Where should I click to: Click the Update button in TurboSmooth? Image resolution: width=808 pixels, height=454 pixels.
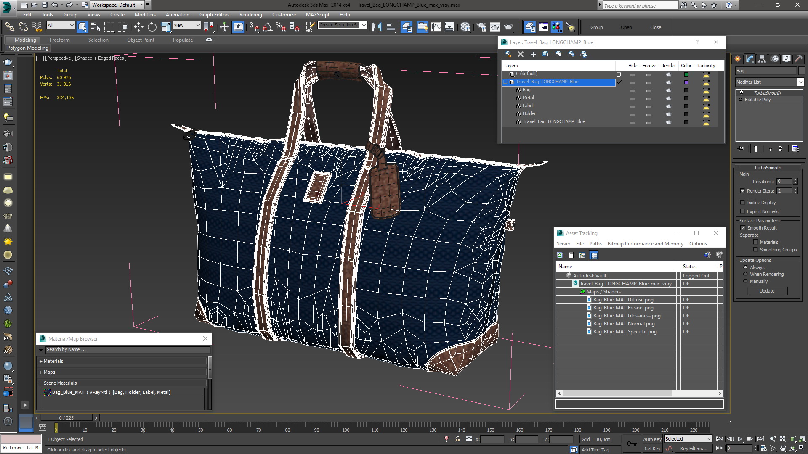coord(767,291)
